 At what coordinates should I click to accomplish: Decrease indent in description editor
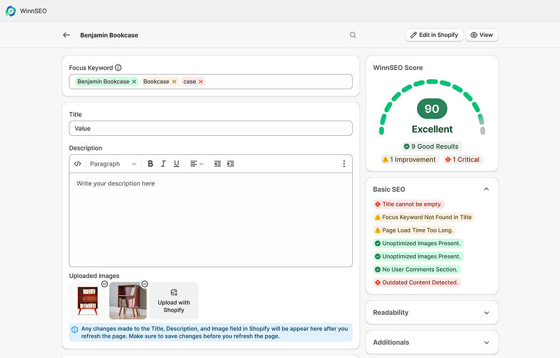pos(217,164)
